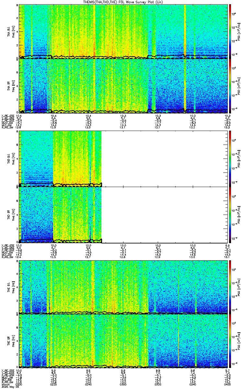
Task: Click X_RE_GSE row label under THE panels
Action: (x=7, y=370)
